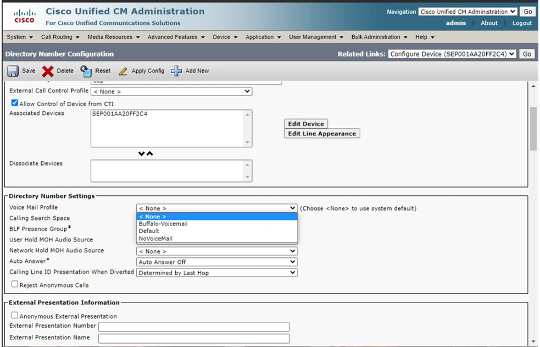
Task: Open the Device menu
Action: pyautogui.click(x=225, y=37)
